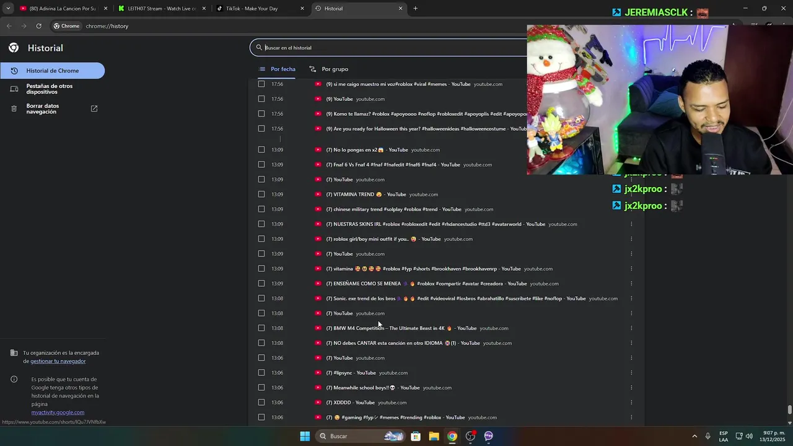Click the Windows taskbar Buscar search box

[x=361, y=436]
